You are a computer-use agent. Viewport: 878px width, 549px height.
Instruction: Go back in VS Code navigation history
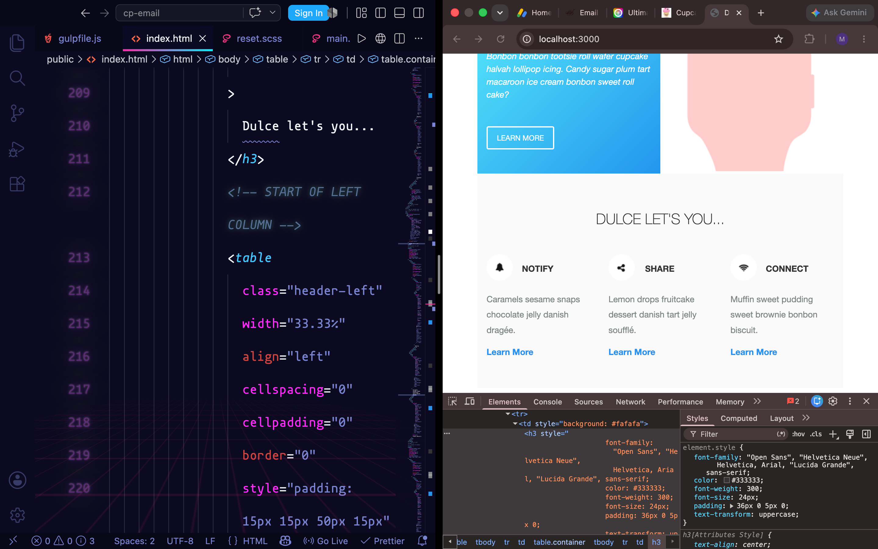pyautogui.click(x=85, y=13)
